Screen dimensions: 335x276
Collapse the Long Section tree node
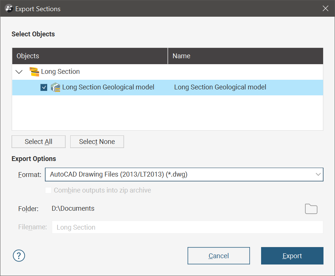(19, 72)
